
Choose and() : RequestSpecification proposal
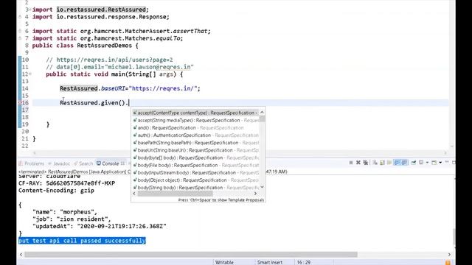195,127
